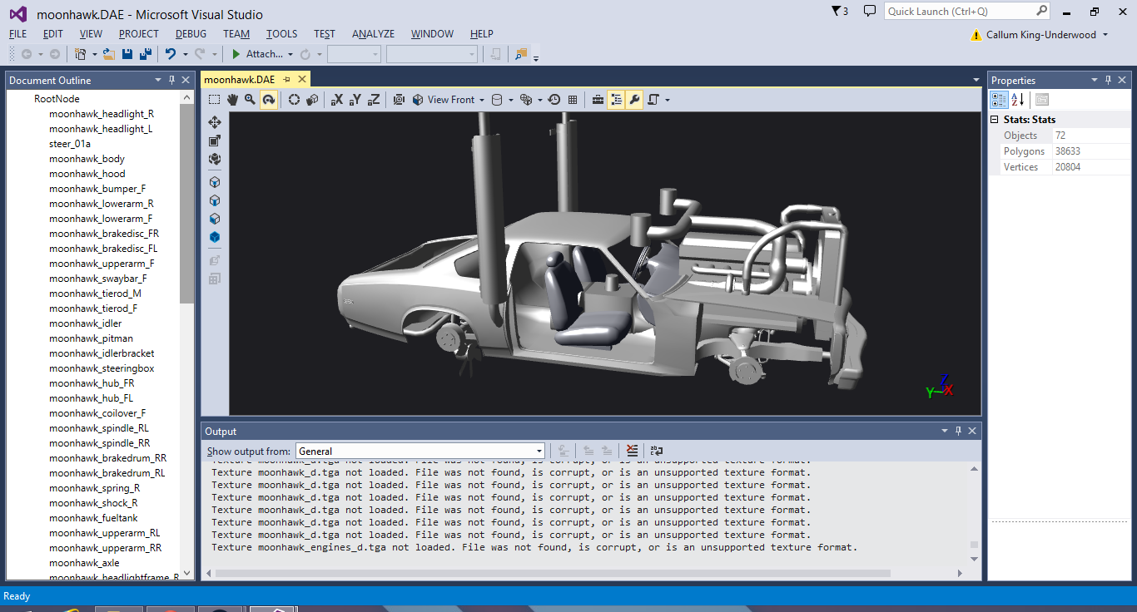
Task: Select moonhawk_fueltank in Document Outline
Action: [93, 518]
